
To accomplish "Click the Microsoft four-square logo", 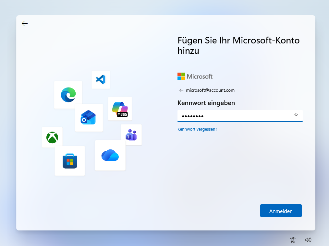I will (180, 76).
